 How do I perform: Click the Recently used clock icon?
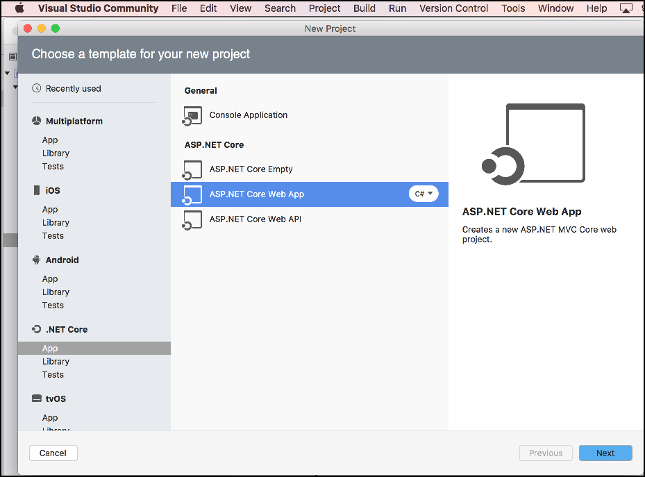click(x=37, y=88)
